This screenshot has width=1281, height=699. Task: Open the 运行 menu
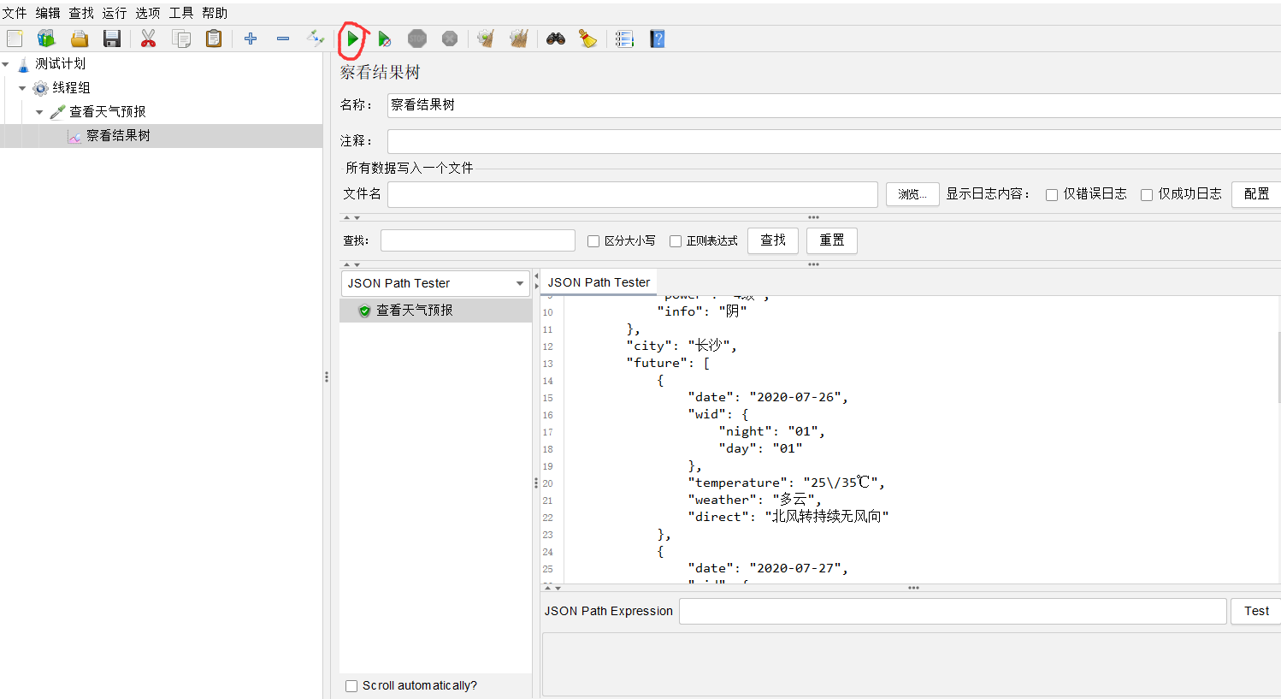click(x=114, y=13)
